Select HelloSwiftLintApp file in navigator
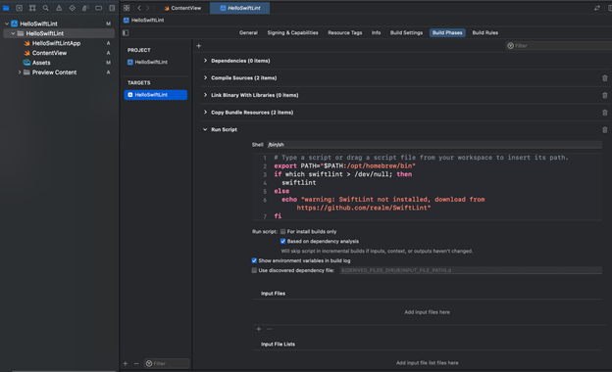The width and height of the screenshot is (612, 372). [x=56, y=43]
